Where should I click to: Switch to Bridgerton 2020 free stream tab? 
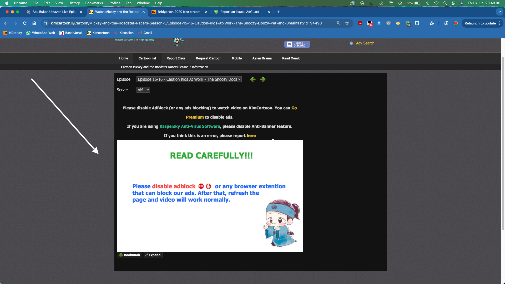[179, 12]
